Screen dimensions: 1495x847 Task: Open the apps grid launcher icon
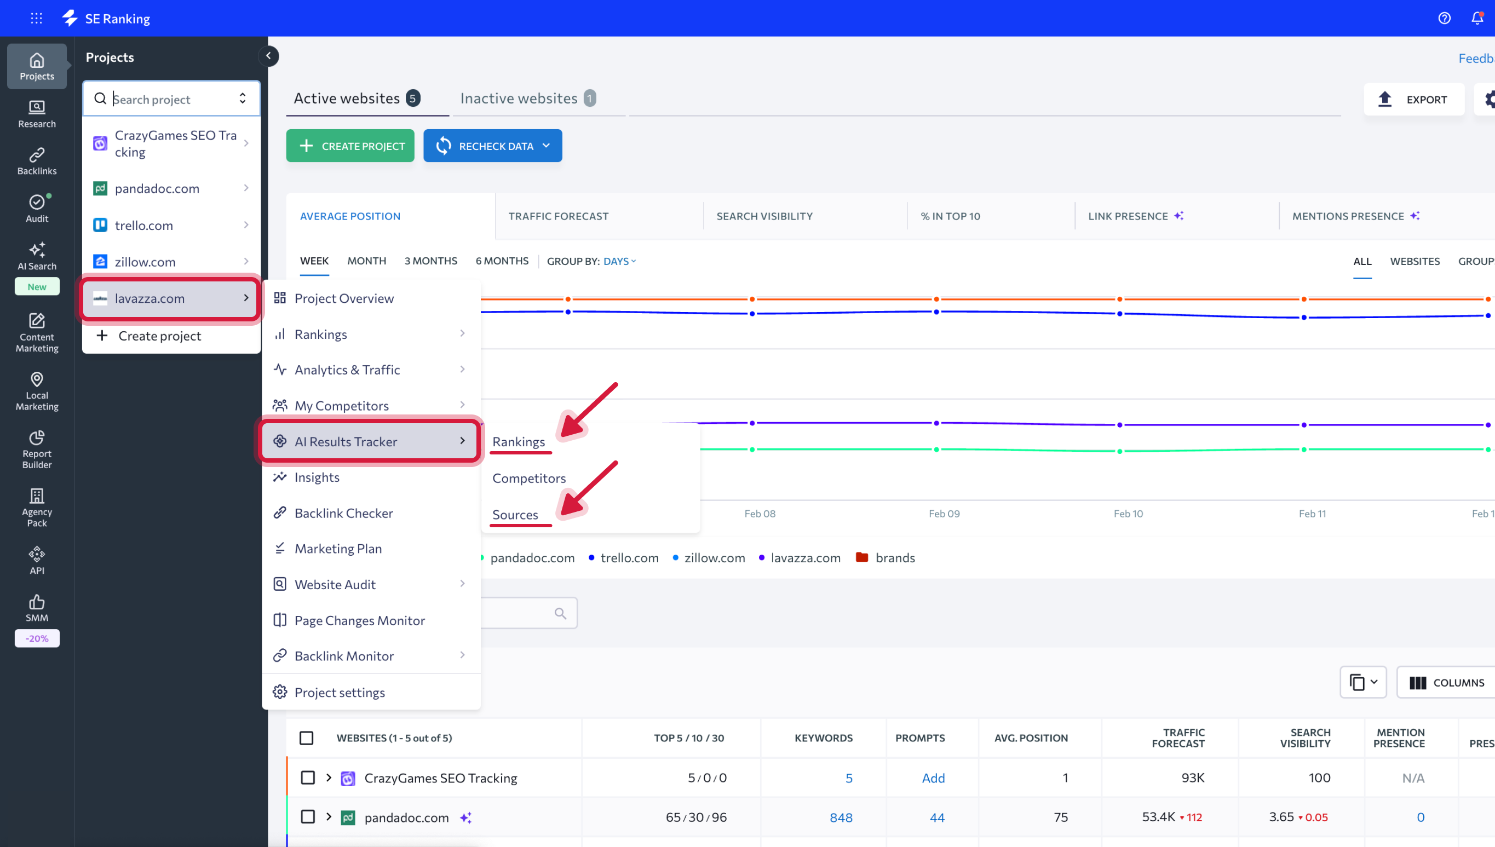point(37,18)
